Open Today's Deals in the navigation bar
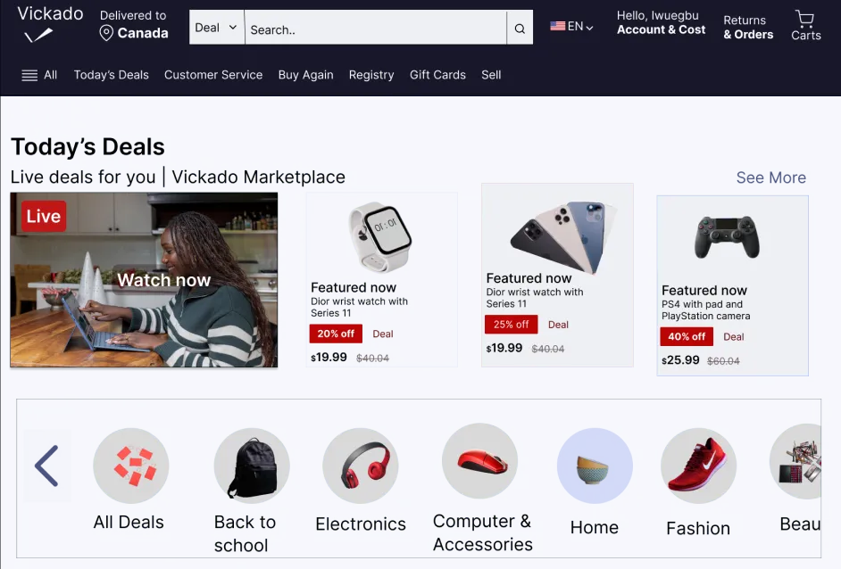This screenshot has height=569, width=841. click(x=111, y=75)
